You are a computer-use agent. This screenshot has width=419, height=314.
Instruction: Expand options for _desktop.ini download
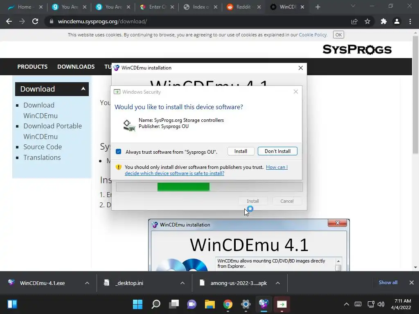[182, 283]
